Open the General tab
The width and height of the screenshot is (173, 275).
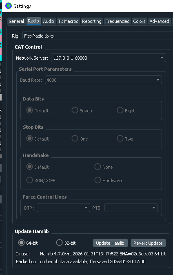point(16,21)
